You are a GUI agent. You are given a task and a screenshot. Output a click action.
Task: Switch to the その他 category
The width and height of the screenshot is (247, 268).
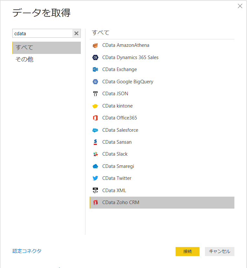[x=47, y=59]
